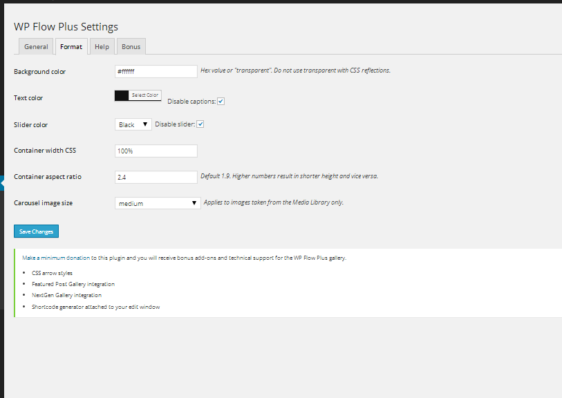Click the collapse menu arrow on left sidebar
The image size is (562, 398).
coord(2,183)
